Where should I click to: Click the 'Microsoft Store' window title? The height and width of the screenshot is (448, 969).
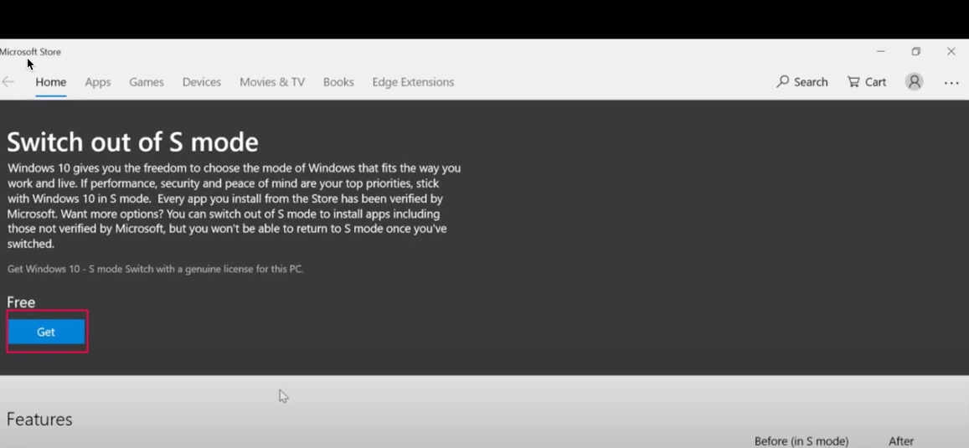point(30,52)
